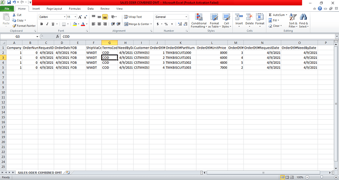
Task: Toggle Wrap Text for the cell
Action: pos(133,17)
